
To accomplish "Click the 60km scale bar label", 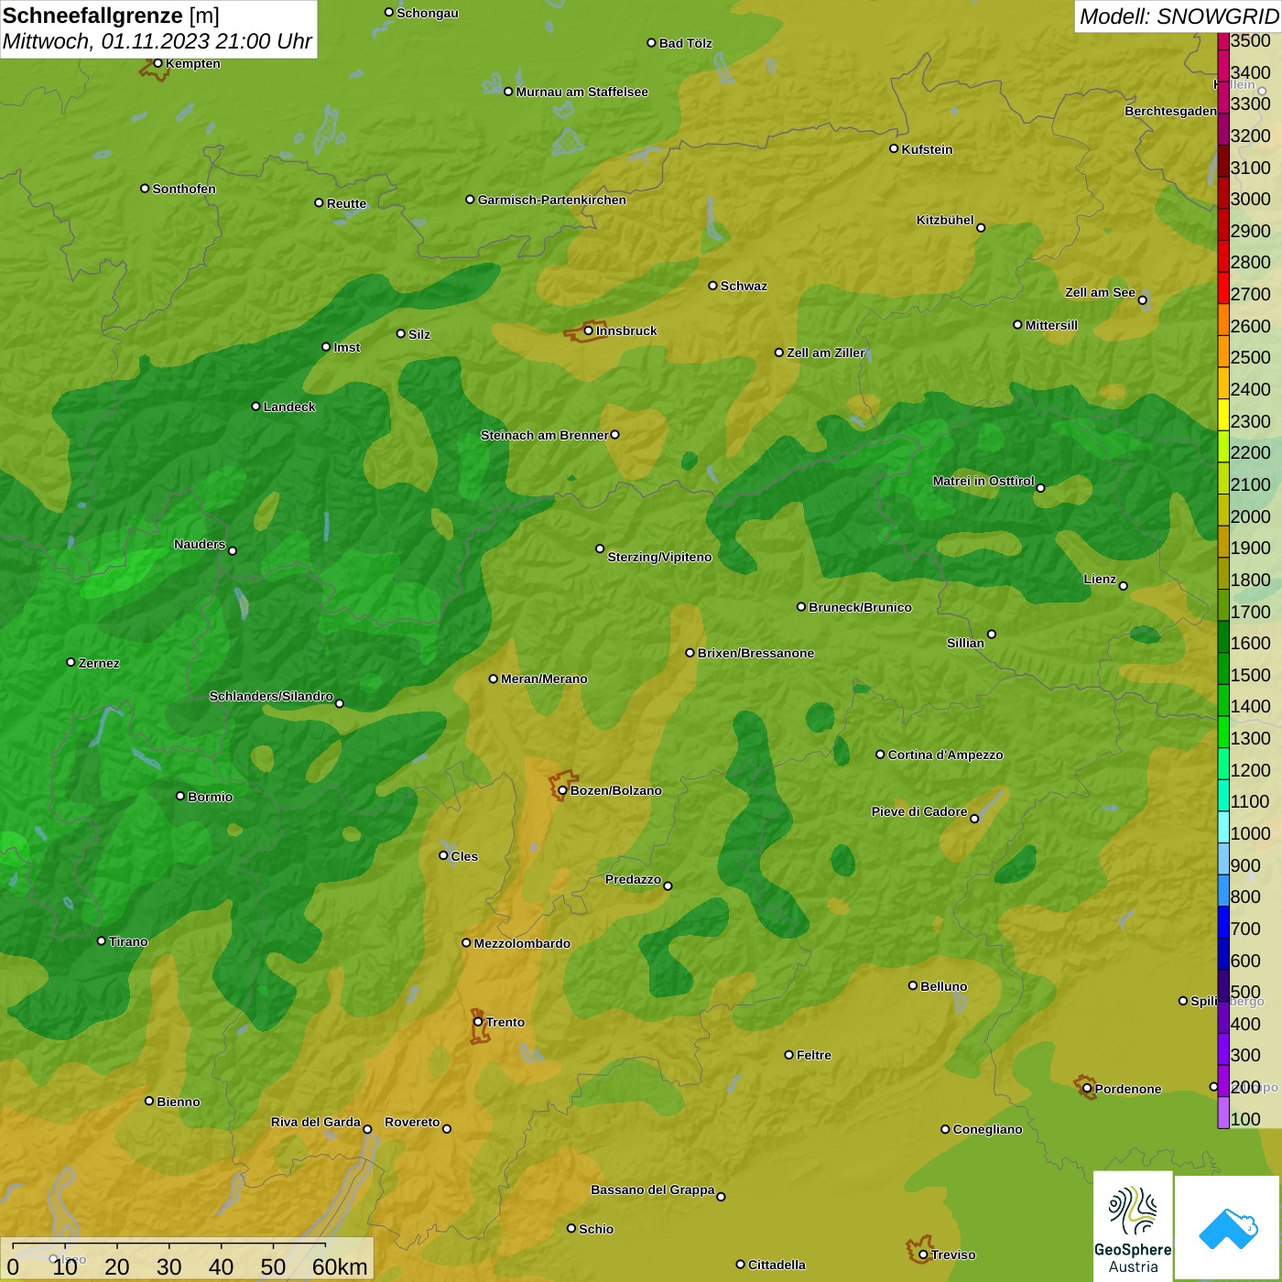I will (340, 1266).
